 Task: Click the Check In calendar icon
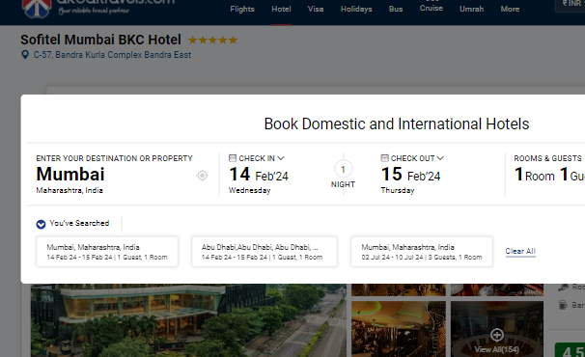[233, 158]
